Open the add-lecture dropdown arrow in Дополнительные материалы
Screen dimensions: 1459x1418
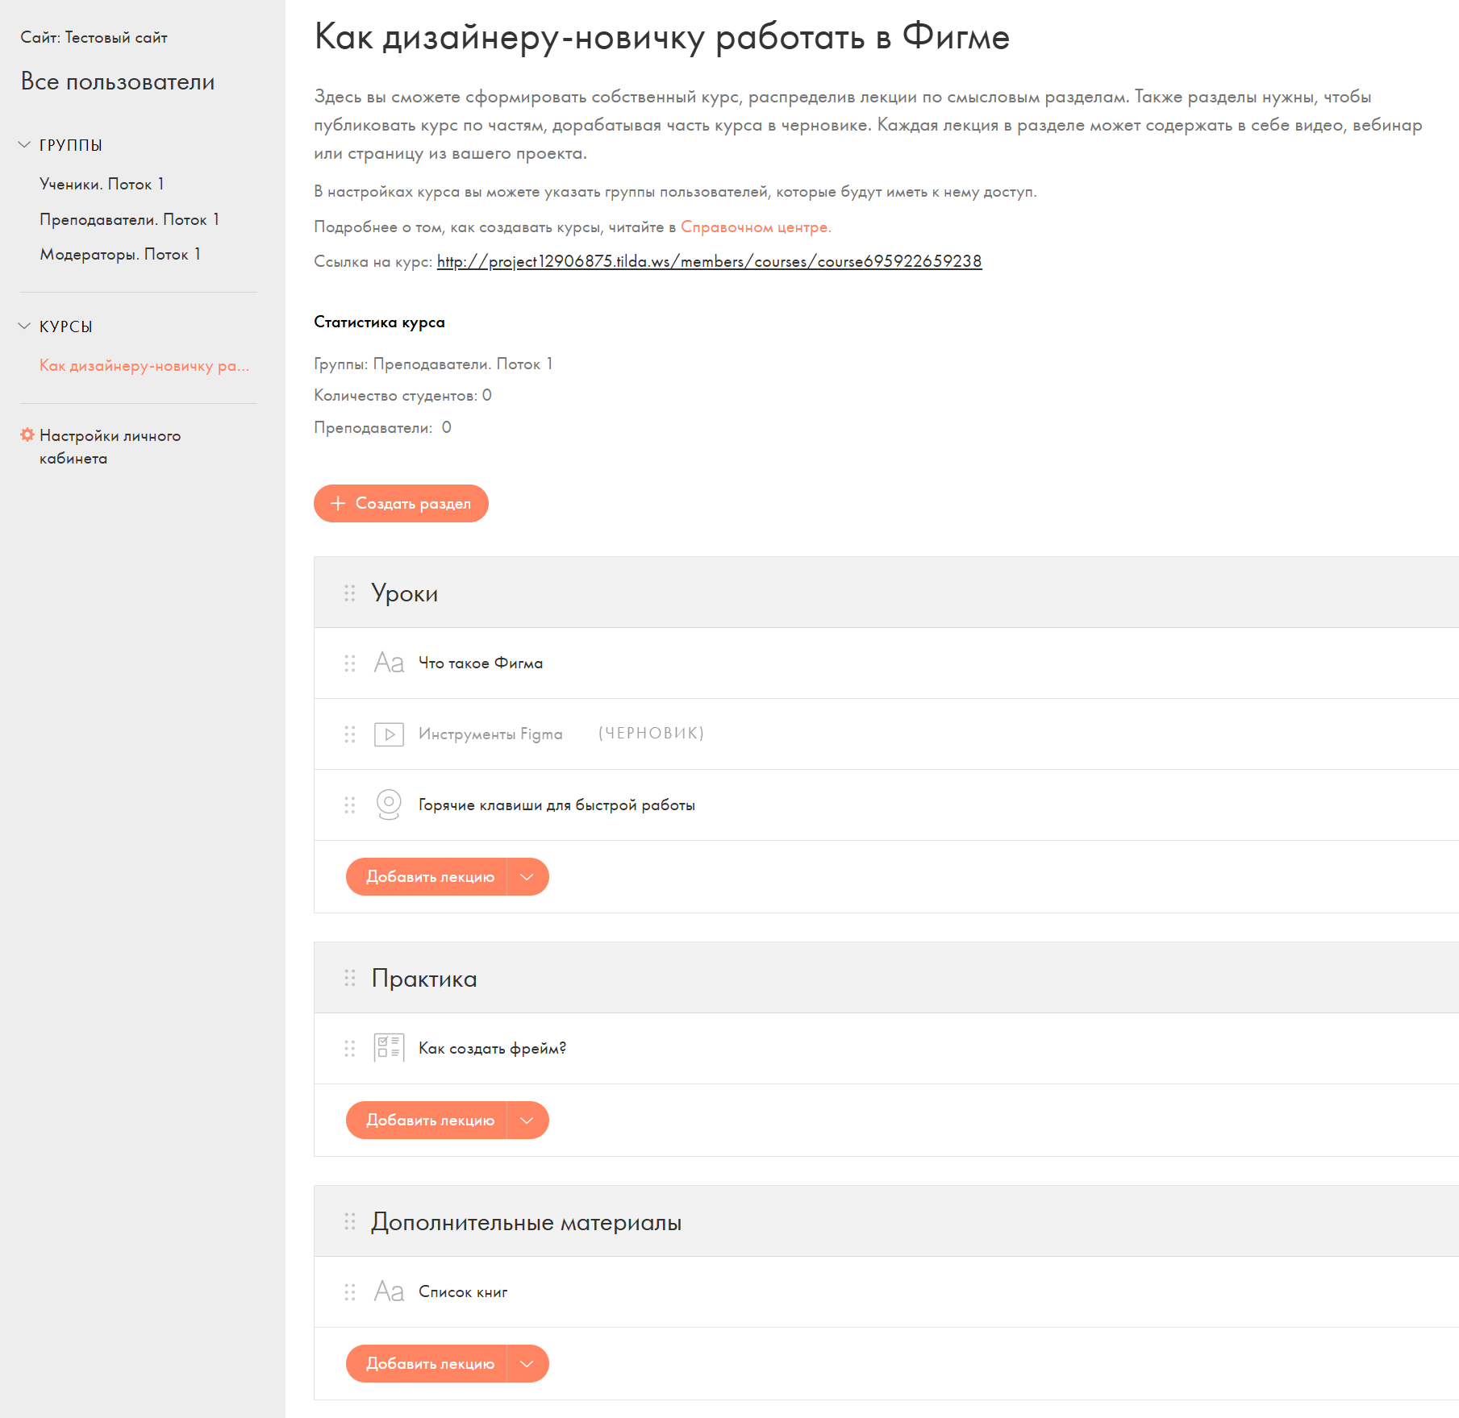[x=527, y=1364]
